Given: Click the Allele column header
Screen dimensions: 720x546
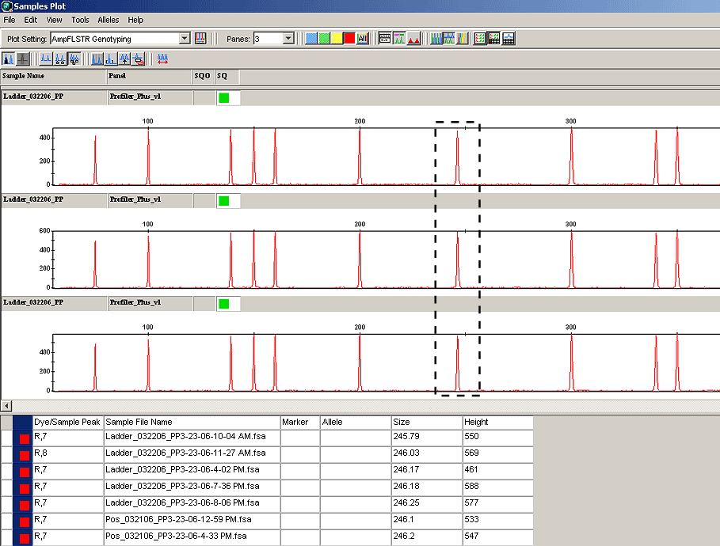Looking at the screenshot, I should coord(356,422).
